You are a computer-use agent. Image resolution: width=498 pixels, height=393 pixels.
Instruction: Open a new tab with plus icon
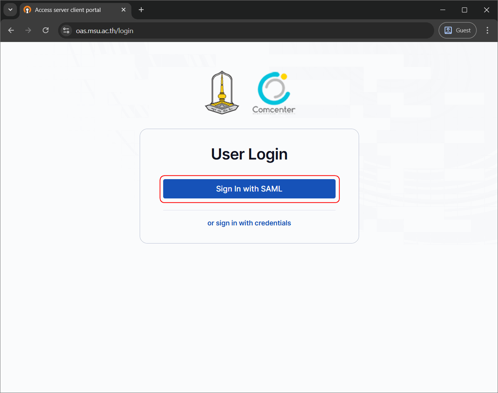coord(141,10)
